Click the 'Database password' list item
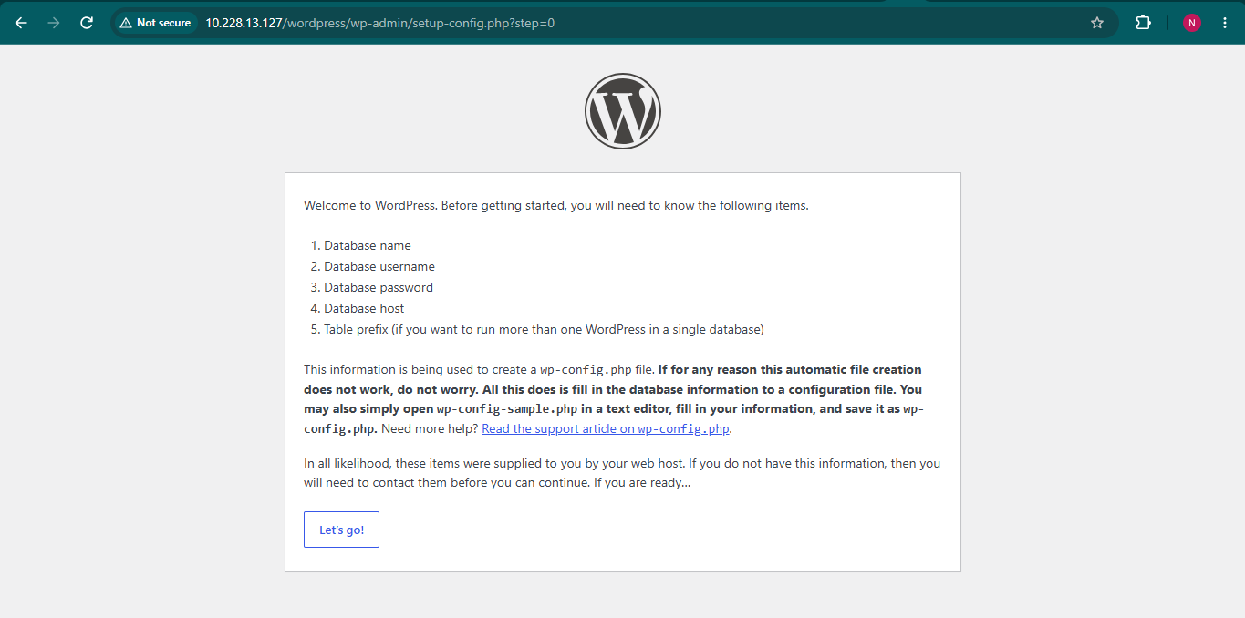The height and width of the screenshot is (618, 1245). (x=379, y=287)
